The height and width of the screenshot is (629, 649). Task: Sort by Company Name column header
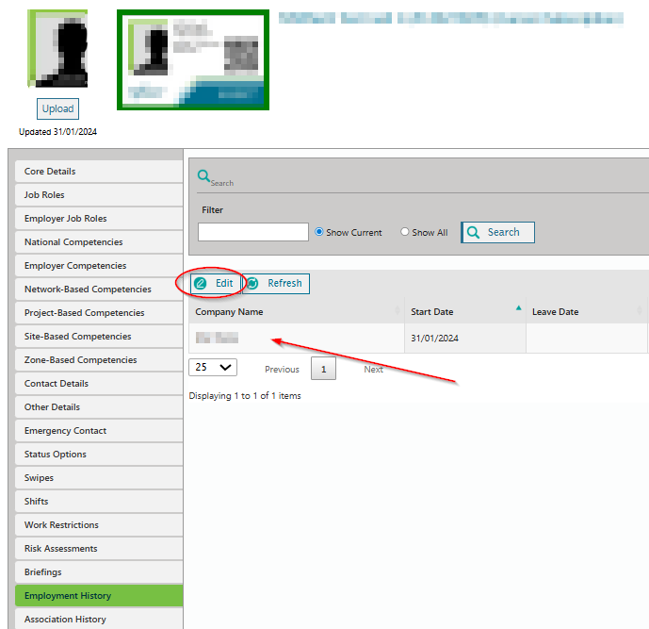[297, 311]
